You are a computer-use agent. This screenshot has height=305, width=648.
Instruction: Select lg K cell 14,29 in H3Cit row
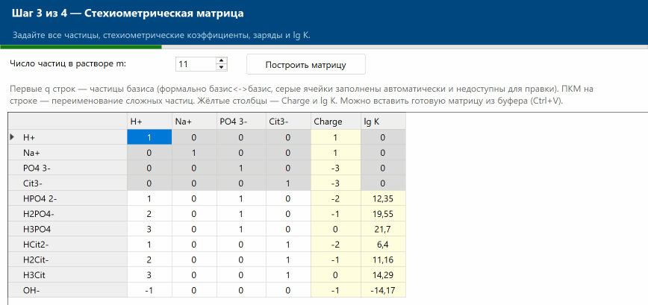383,274
